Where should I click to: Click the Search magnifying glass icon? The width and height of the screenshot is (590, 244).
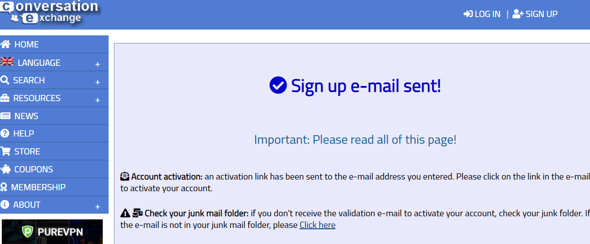[x=5, y=80]
